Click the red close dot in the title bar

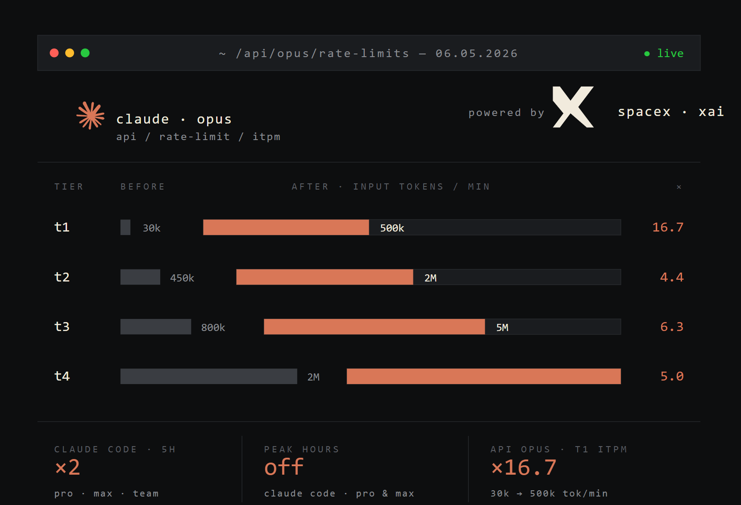point(54,53)
